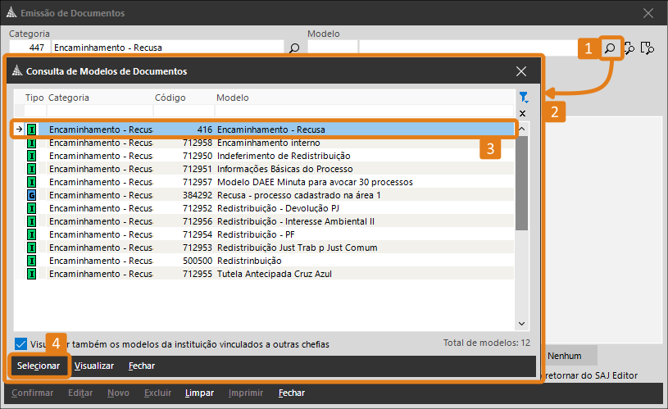This screenshot has height=409, width=668.
Task: Toggle checkbox for models linked to other chefias
Action: [x=20, y=344]
